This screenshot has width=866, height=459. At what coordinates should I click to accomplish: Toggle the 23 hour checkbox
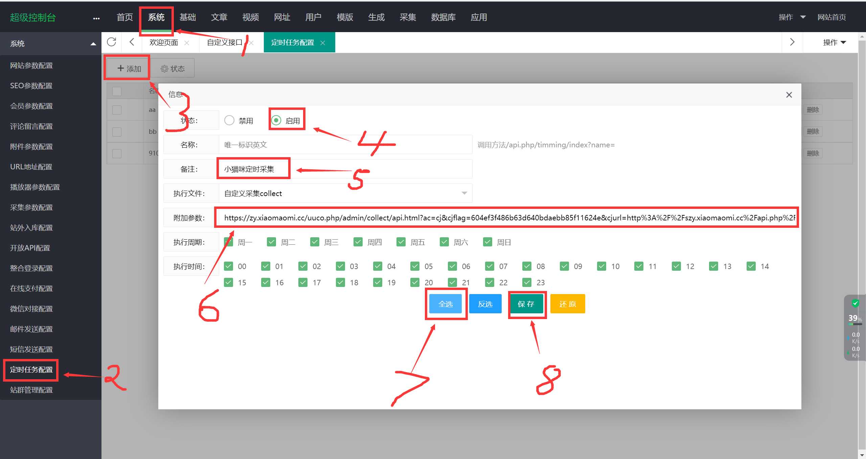tap(527, 282)
